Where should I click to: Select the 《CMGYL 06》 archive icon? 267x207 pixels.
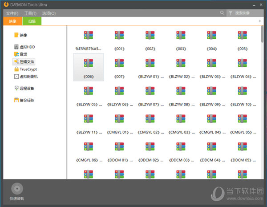(x=89, y=146)
